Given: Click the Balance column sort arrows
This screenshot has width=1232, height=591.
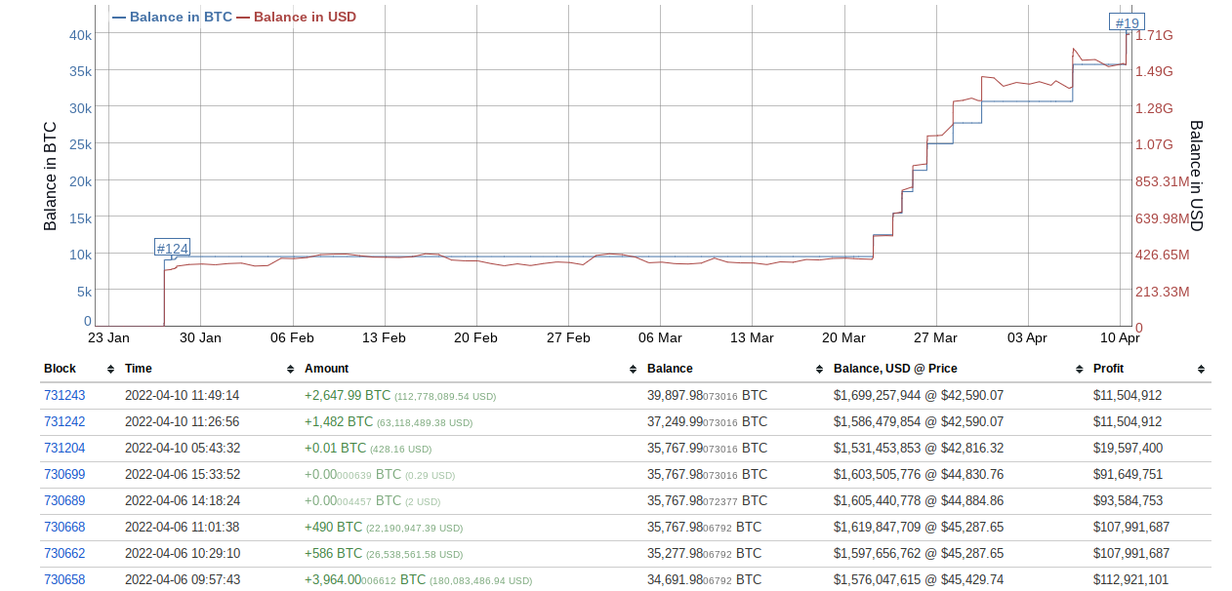Looking at the screenshot, I should coord(819,370).
